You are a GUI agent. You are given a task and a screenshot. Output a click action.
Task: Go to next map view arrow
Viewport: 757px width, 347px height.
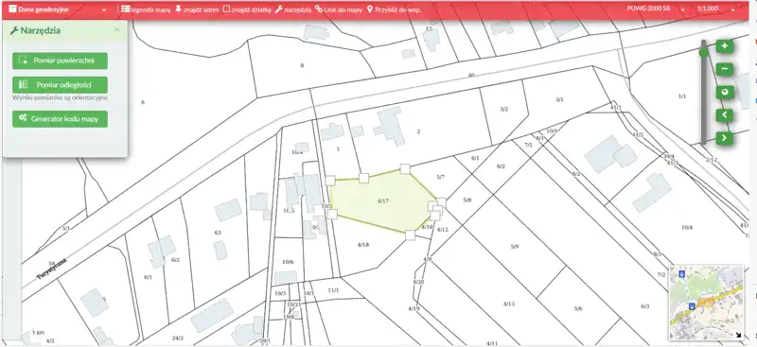coord(725,138)
